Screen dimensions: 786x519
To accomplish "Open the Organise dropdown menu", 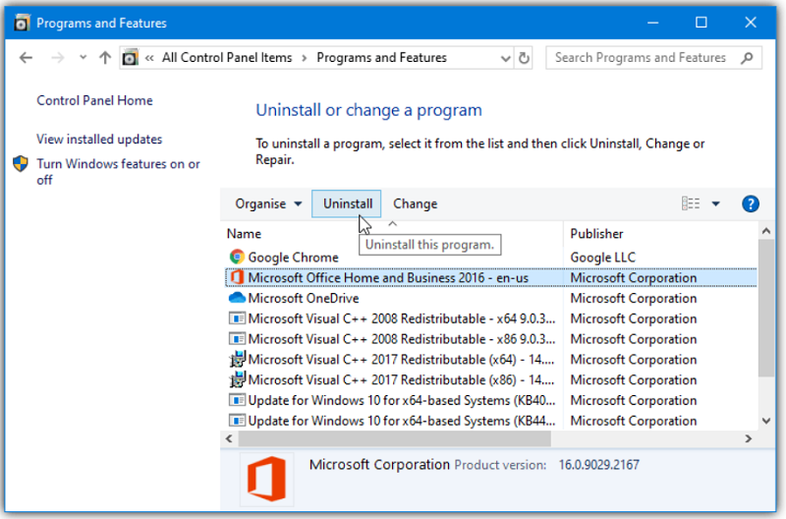I will [268, 204].
